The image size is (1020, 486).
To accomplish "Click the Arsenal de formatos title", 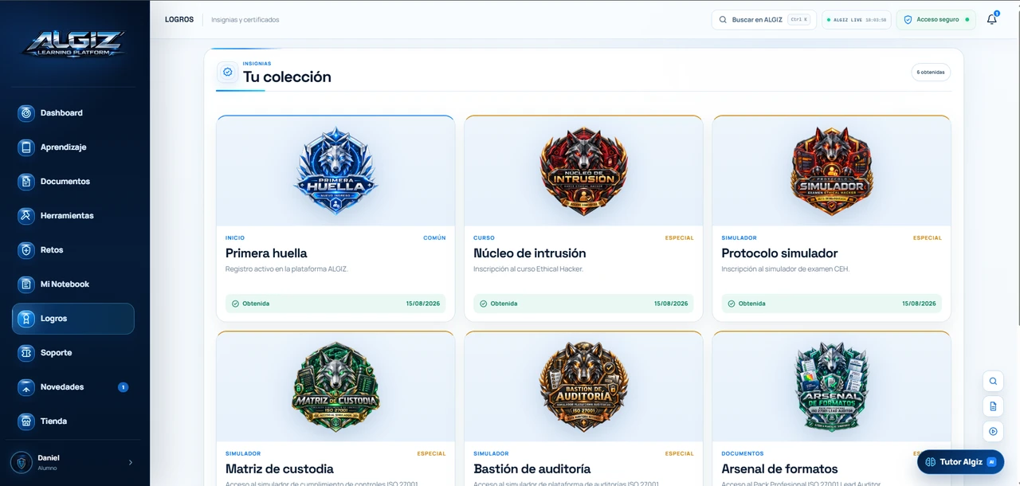I will point(779,469).
